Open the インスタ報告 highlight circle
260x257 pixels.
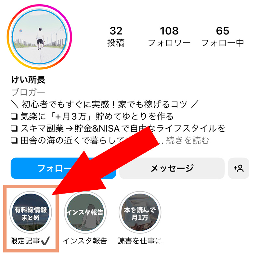tap(85, 212)
